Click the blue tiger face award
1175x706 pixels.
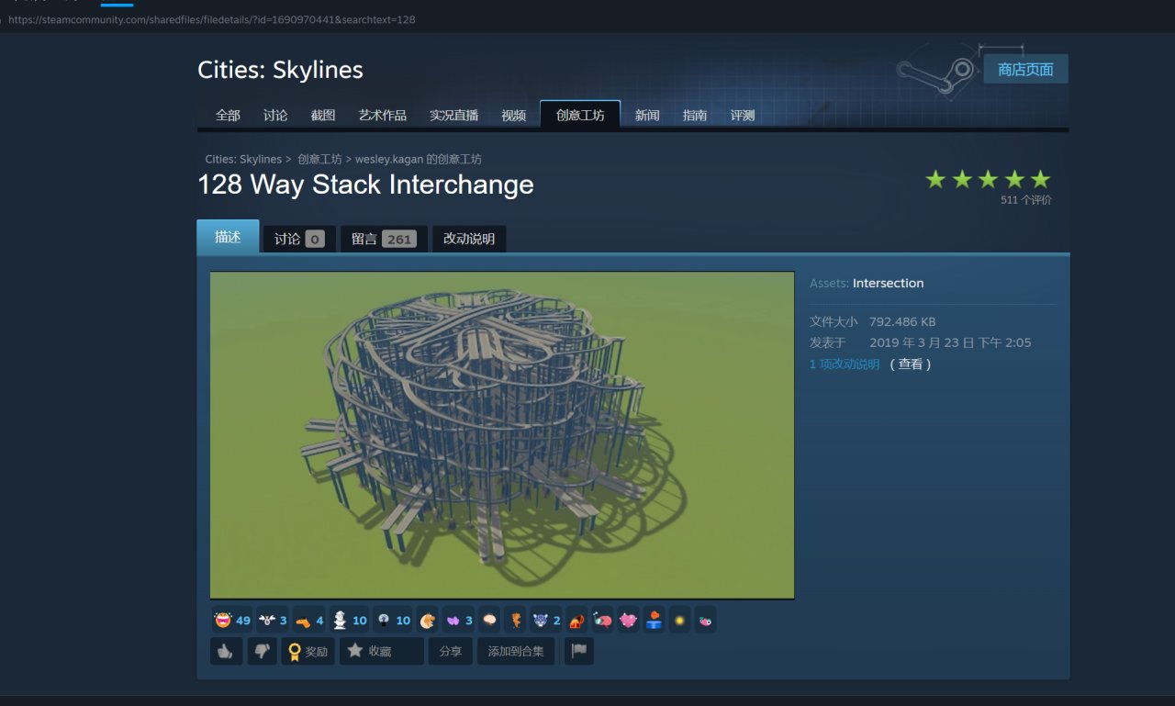click(546, 620)
